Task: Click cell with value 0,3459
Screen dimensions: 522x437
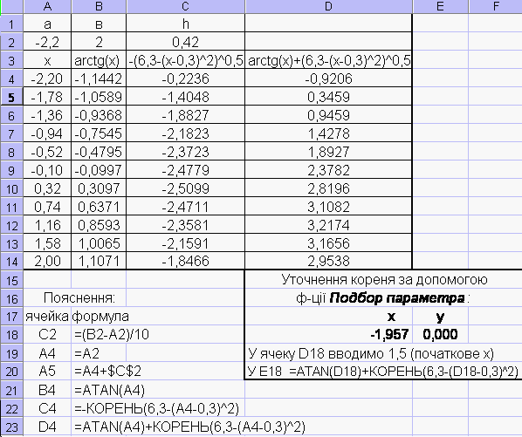Action: click(x=328, y=97)
